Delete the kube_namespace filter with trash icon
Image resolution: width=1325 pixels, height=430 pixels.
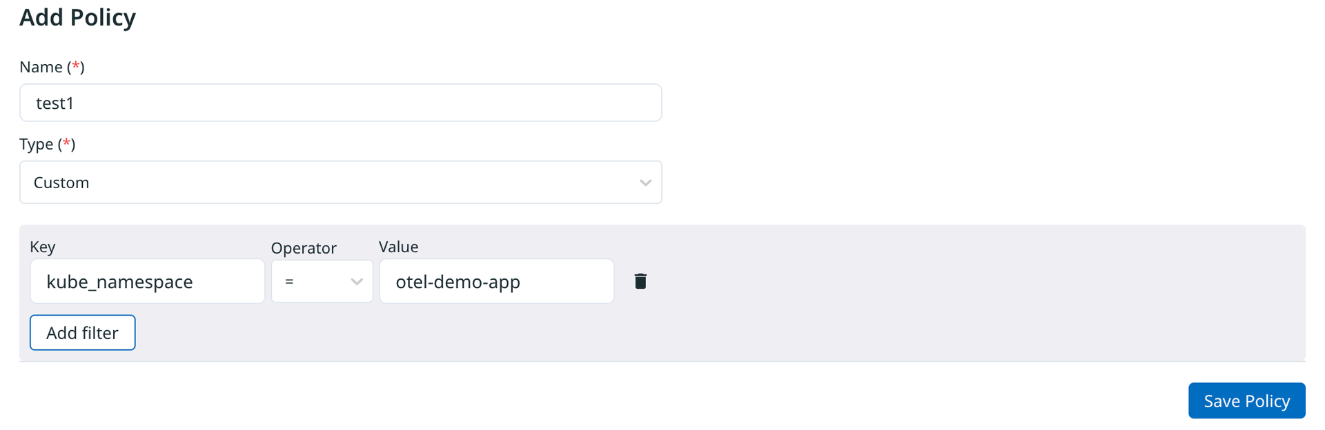click(640, 281)
